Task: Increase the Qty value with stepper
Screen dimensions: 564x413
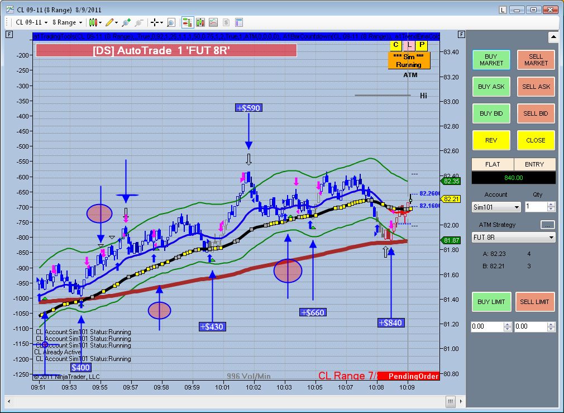Action: pyautogui.click(x=551, y=205)
